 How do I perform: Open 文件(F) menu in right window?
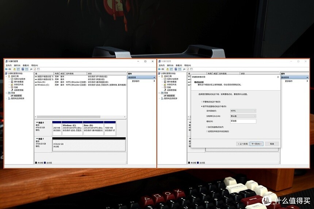click(162, 66)
